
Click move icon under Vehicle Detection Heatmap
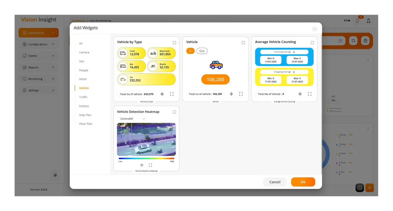(142, 165)
